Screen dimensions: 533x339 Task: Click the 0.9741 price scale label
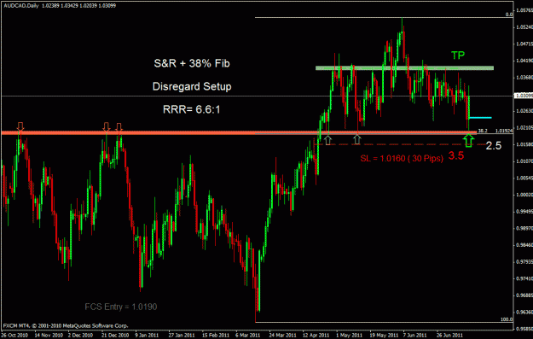pyautogui.click(x=524, y=278)
